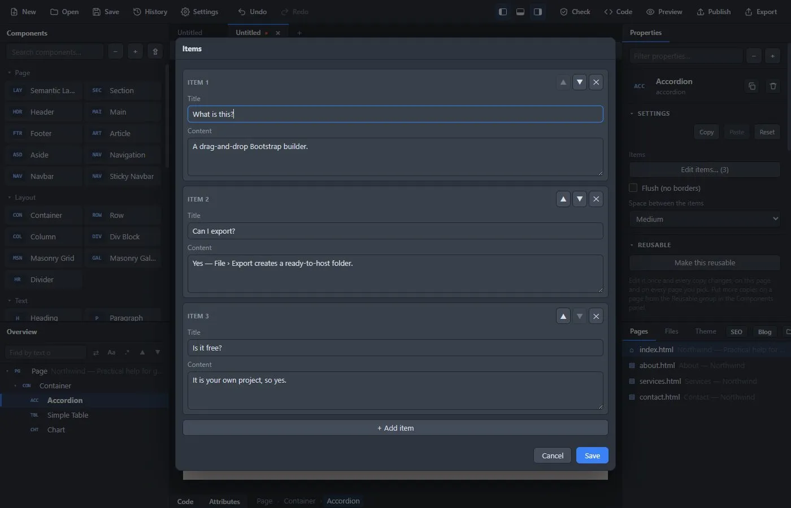This screenshot has height=508, width=791.
Task: Toggle match case in Overview search
Action: [111, 353]
